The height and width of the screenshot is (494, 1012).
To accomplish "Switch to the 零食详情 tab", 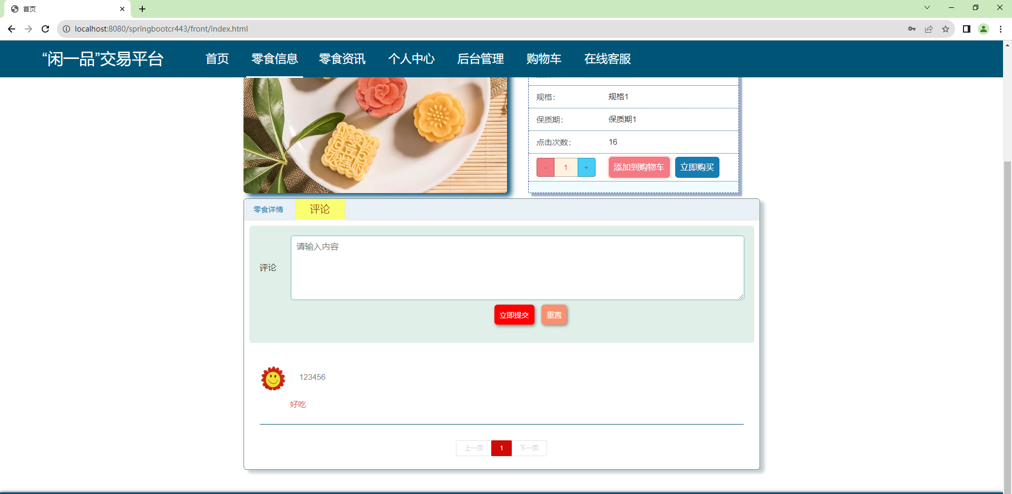I will click(x=268, y=209).
